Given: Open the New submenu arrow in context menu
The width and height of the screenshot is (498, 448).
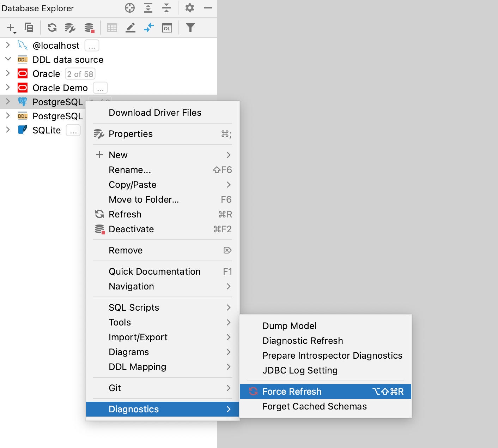Looking at the screenshot, I should point(229,155).
